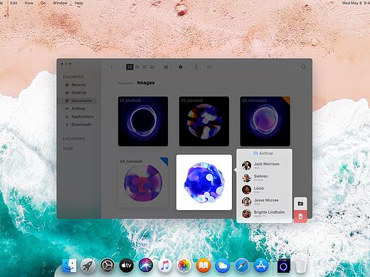Open the Weather app in dock
The width and height of the screenshot is (370, 277).
tap(223, 266)
